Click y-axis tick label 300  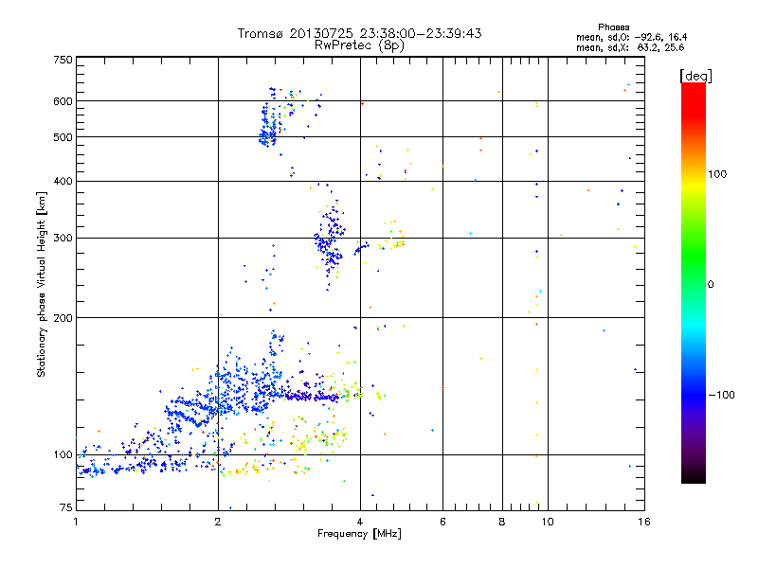63,239
